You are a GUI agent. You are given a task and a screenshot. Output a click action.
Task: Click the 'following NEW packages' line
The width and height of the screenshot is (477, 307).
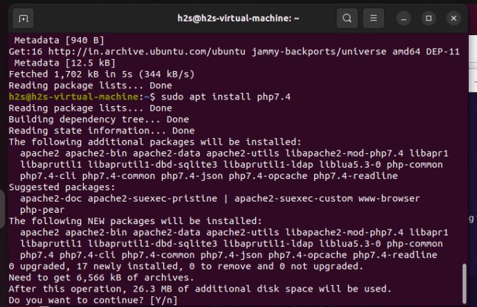[134, 221]
